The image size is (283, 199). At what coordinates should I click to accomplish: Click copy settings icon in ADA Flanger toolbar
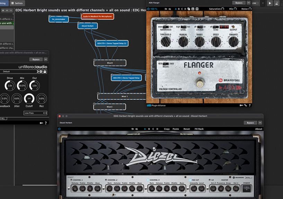[x=189, y=9]
